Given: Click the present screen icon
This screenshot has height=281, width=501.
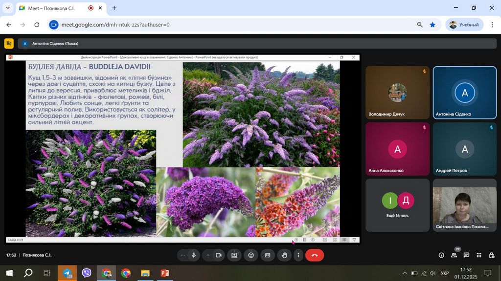Looking at the screenshot, I should (234, 255).
